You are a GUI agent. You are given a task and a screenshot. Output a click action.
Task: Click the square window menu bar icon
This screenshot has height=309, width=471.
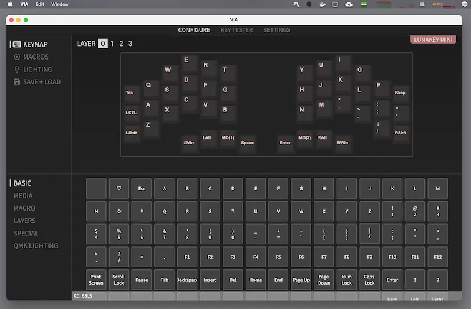pyautogui.click(x=335, y=4)
